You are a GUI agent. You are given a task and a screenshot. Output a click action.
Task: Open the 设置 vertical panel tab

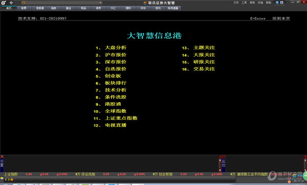(2, 163)
